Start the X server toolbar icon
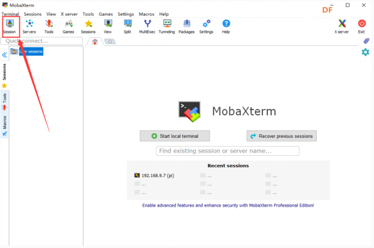Image resolution: width=374 pixels, height=248 pixels. point(342,27)
